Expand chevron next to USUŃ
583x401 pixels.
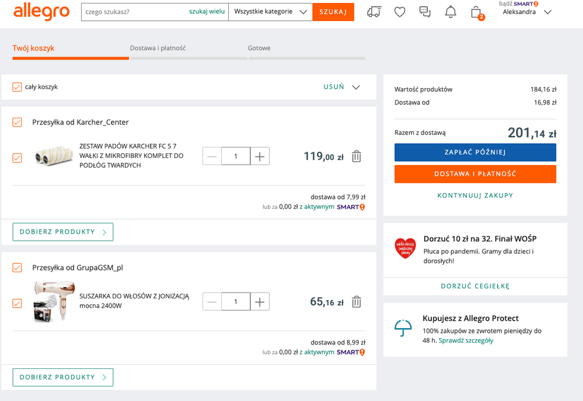point(356,87)
